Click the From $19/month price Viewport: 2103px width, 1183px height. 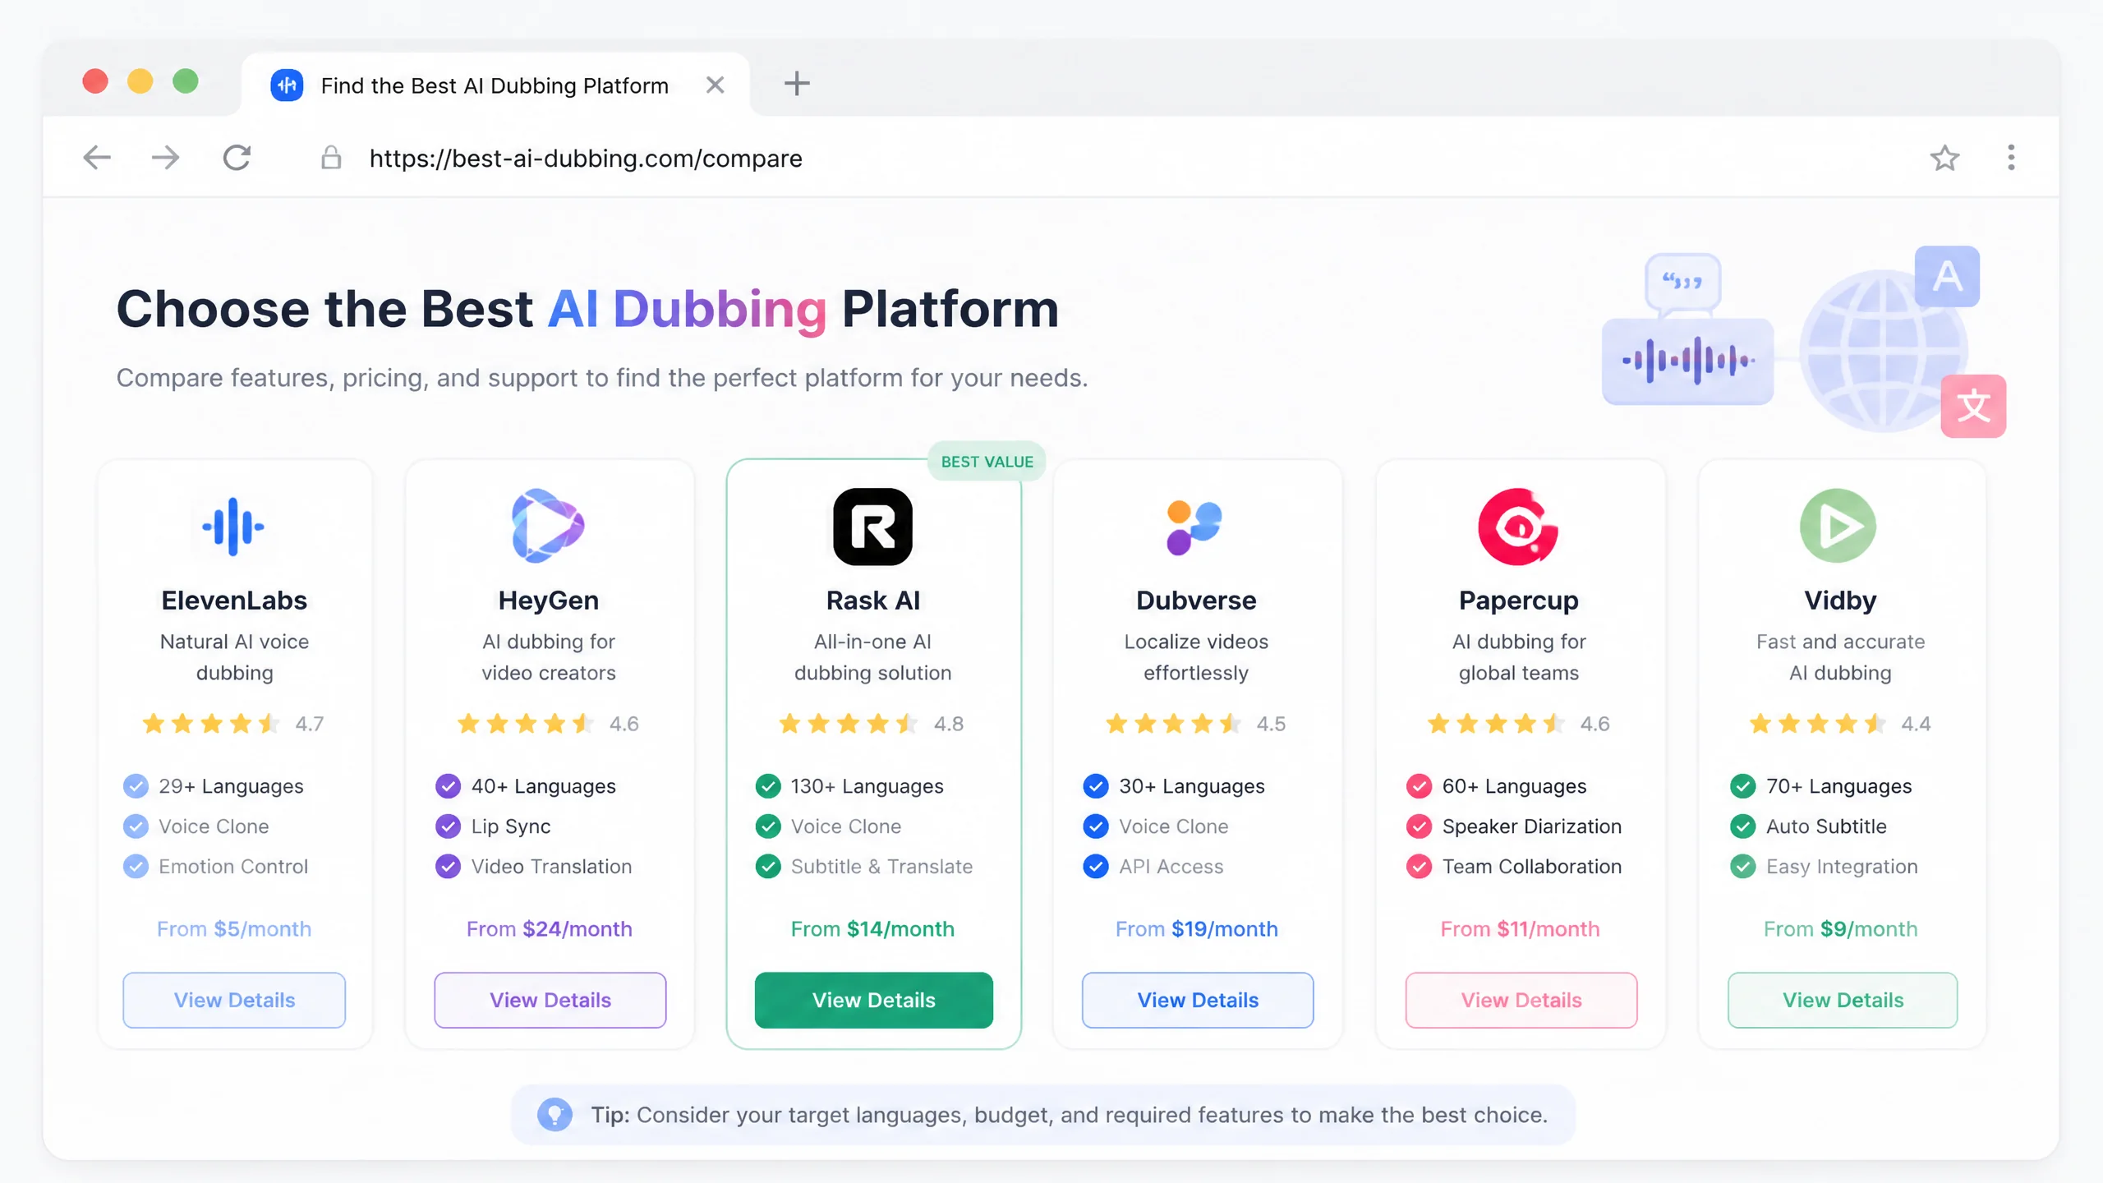coord(1197,929)
